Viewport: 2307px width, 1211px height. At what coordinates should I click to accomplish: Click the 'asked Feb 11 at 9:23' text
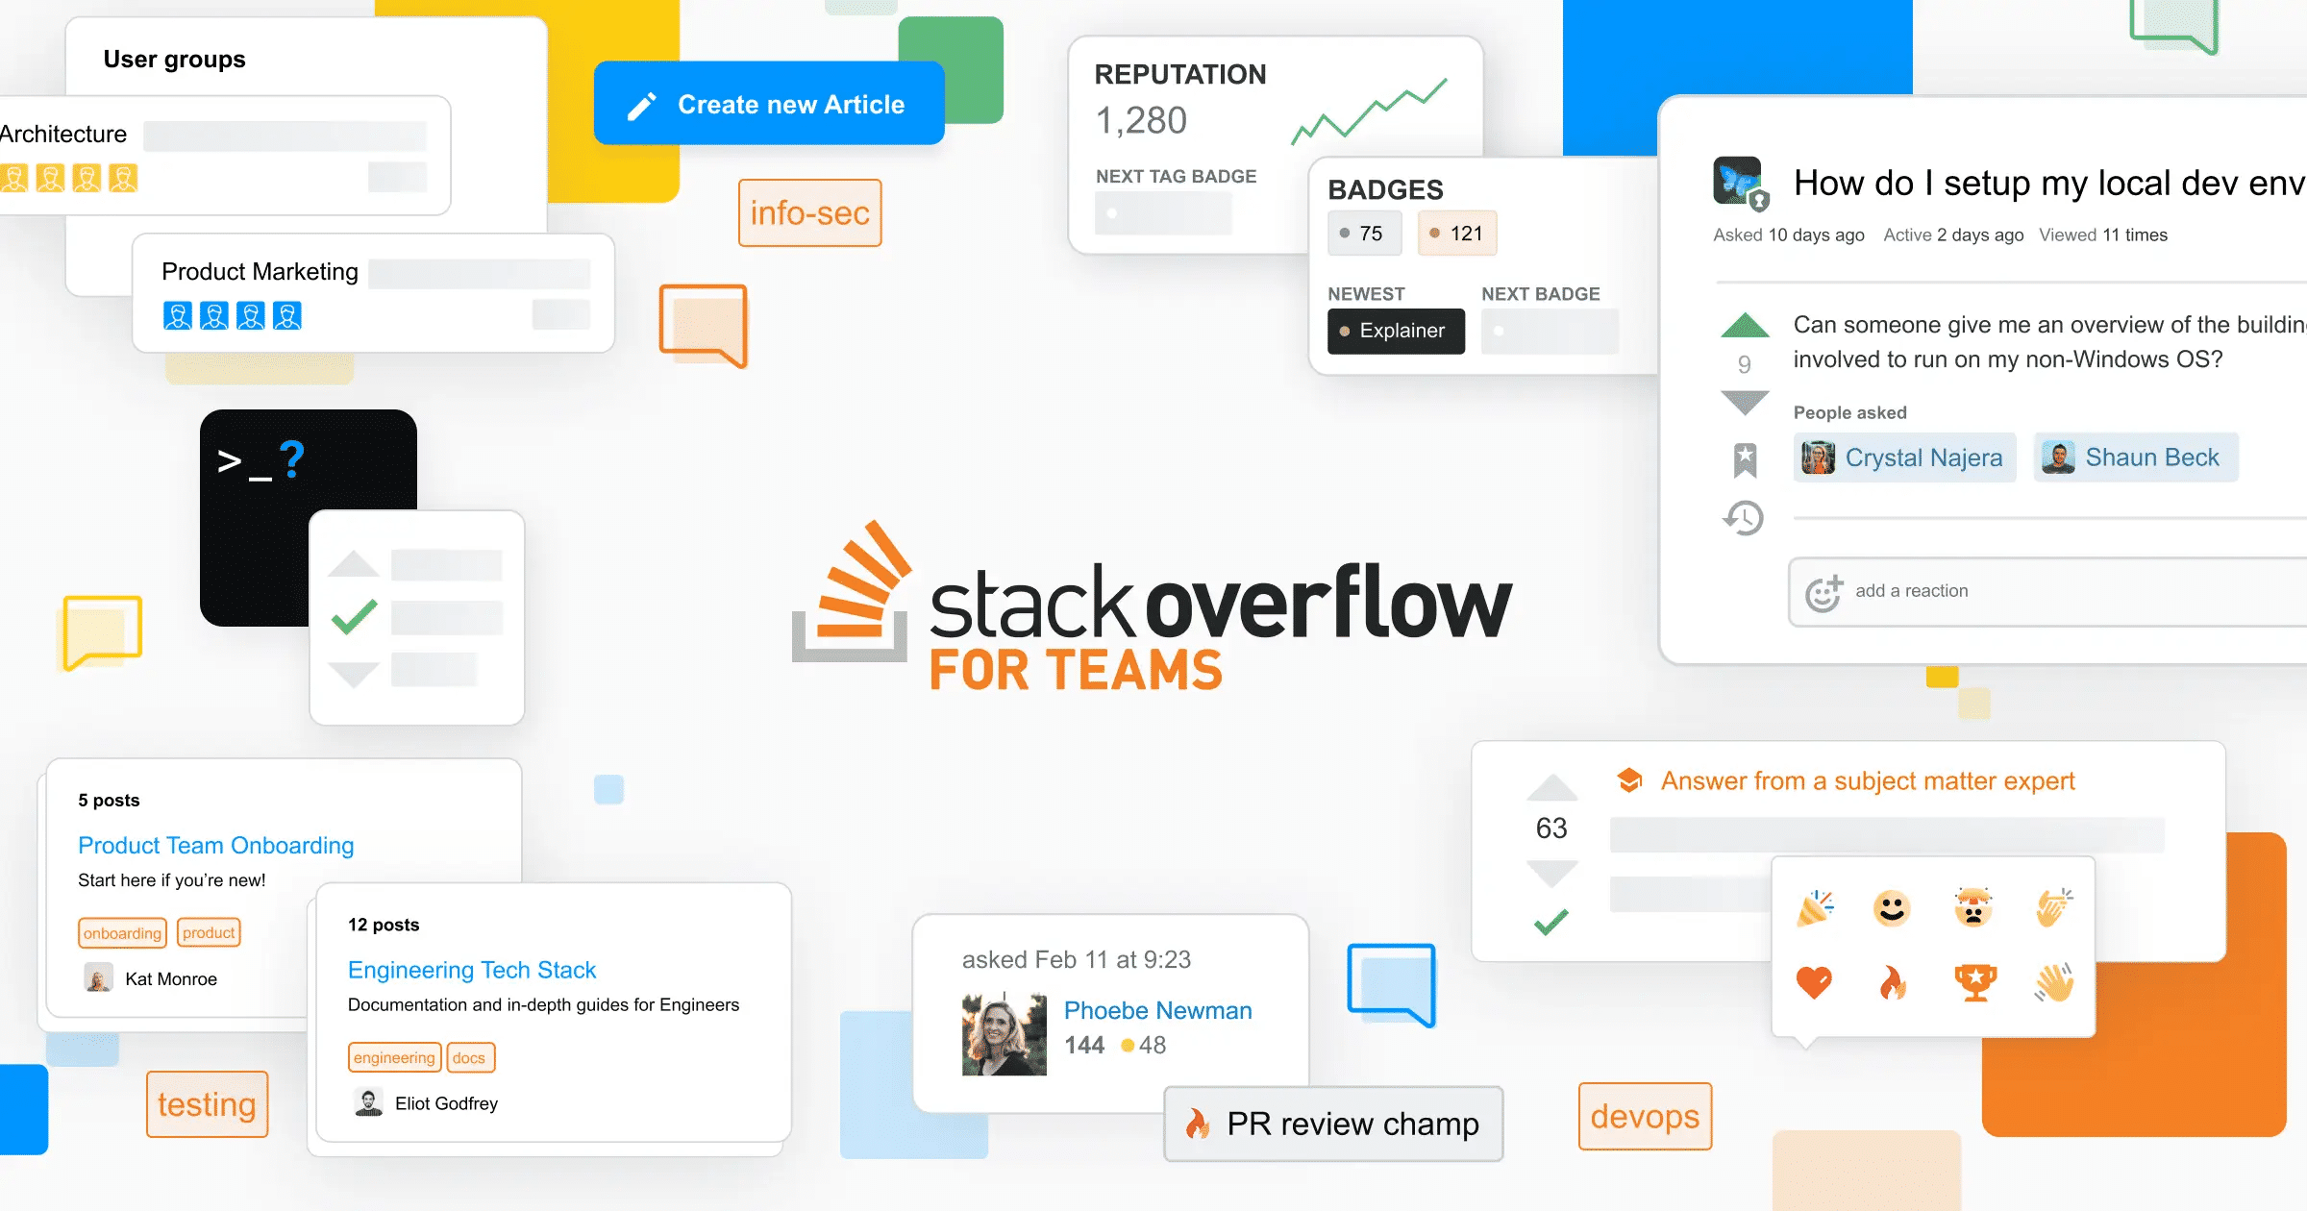(x=1077, y=959)
